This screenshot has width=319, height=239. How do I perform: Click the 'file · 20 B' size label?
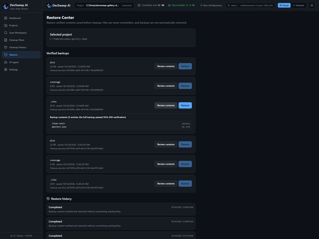pos(186,127)
